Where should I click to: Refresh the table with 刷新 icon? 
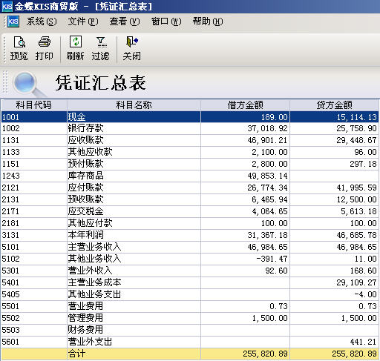pyautogui.click(x=76, y=42)
